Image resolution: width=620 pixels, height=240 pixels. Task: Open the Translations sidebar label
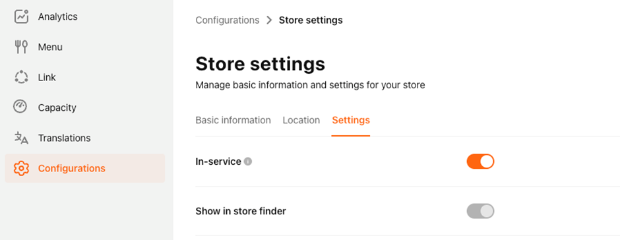[64, 138]
